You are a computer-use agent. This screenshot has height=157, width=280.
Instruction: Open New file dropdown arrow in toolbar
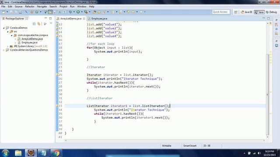click(7, 12)
